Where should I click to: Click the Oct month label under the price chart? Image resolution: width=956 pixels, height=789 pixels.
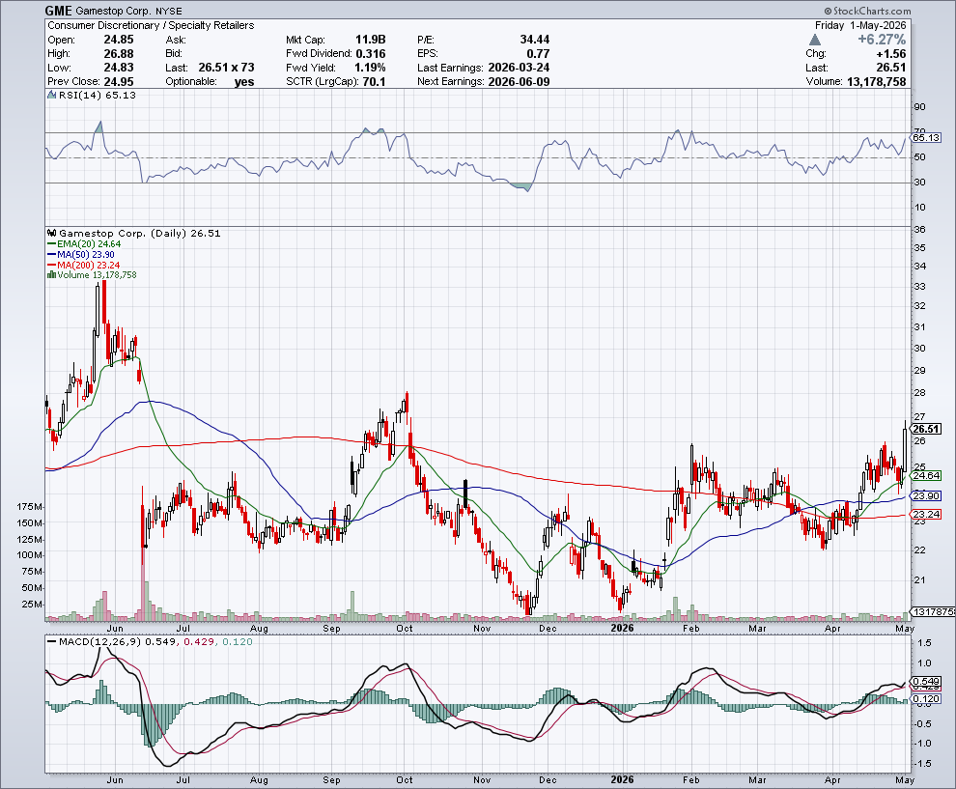(405, 628)
